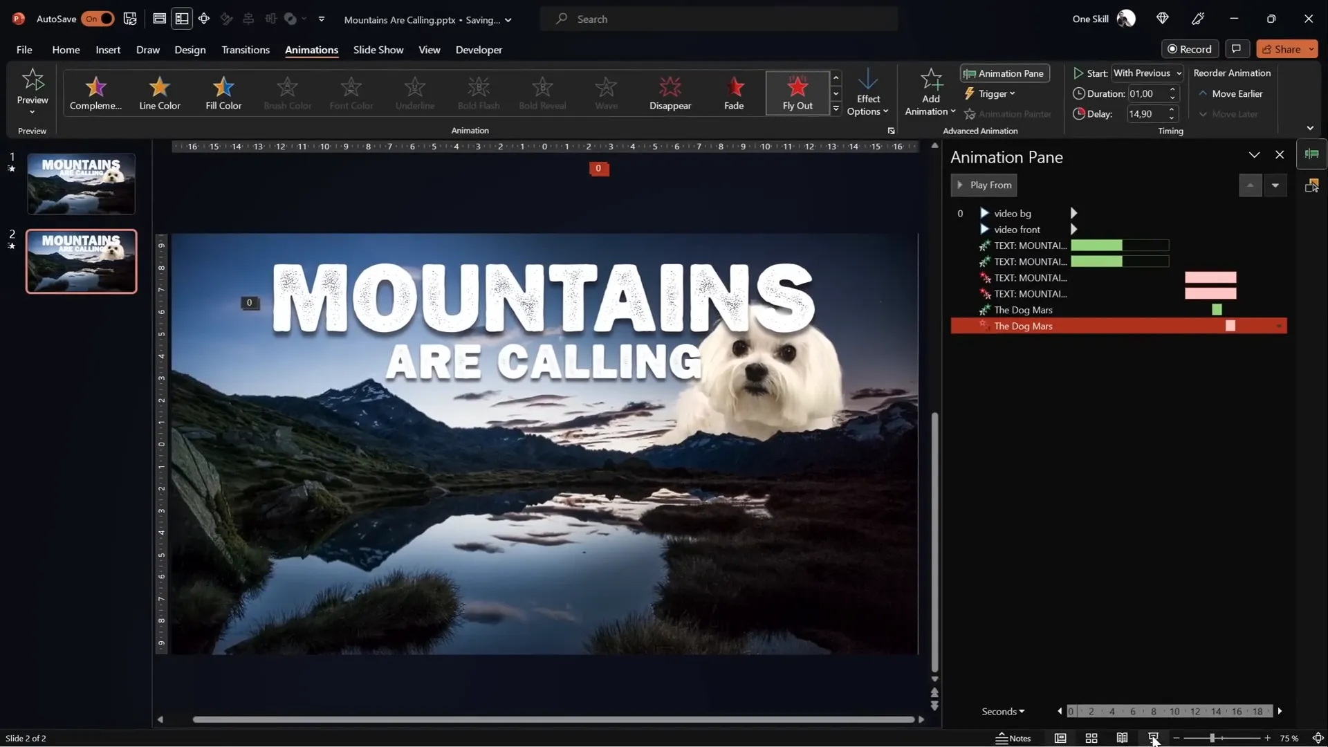Image resolution: width=1328 pixels, height=747 pixels.
Task: Switch to Slide Sorter view
Action: pyautogui.click(x=1091, y=739)
